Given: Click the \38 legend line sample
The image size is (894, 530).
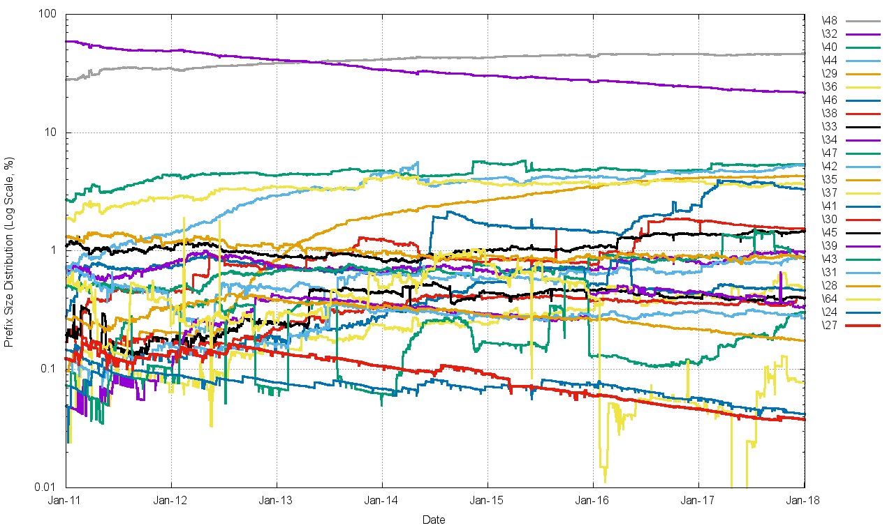Looking at the screenshot, I should 863,113.
